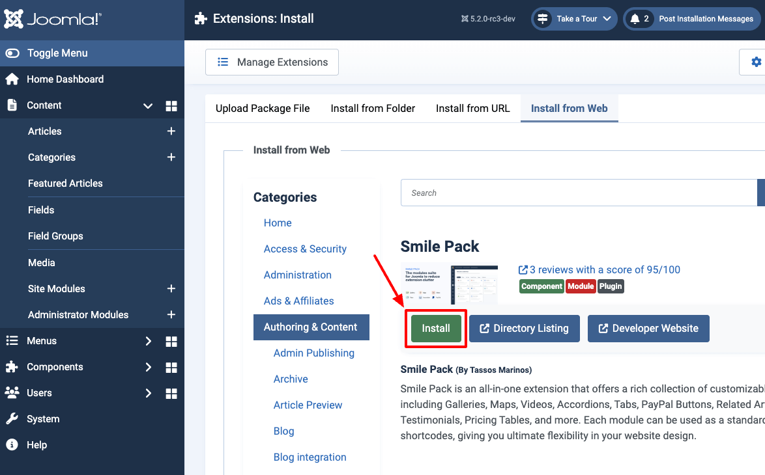Image resolution: width=765 pixels, height=475 pixels.
Task: Add a new Site Module with plus icon
Action: [171, 288]
